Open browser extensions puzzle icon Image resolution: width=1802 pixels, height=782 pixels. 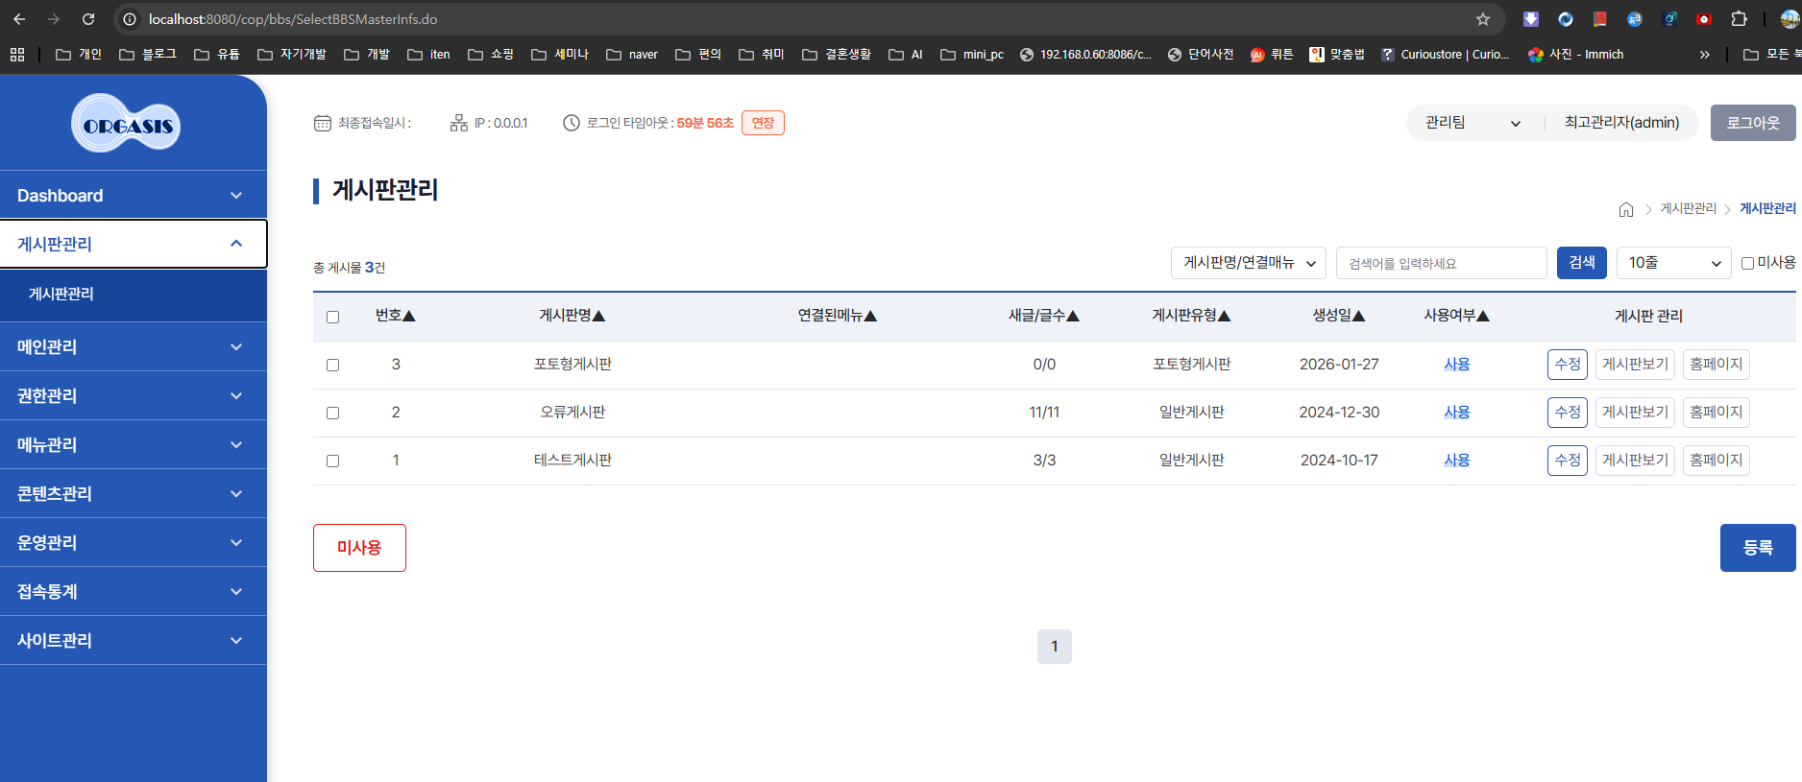coord(1739,19)
